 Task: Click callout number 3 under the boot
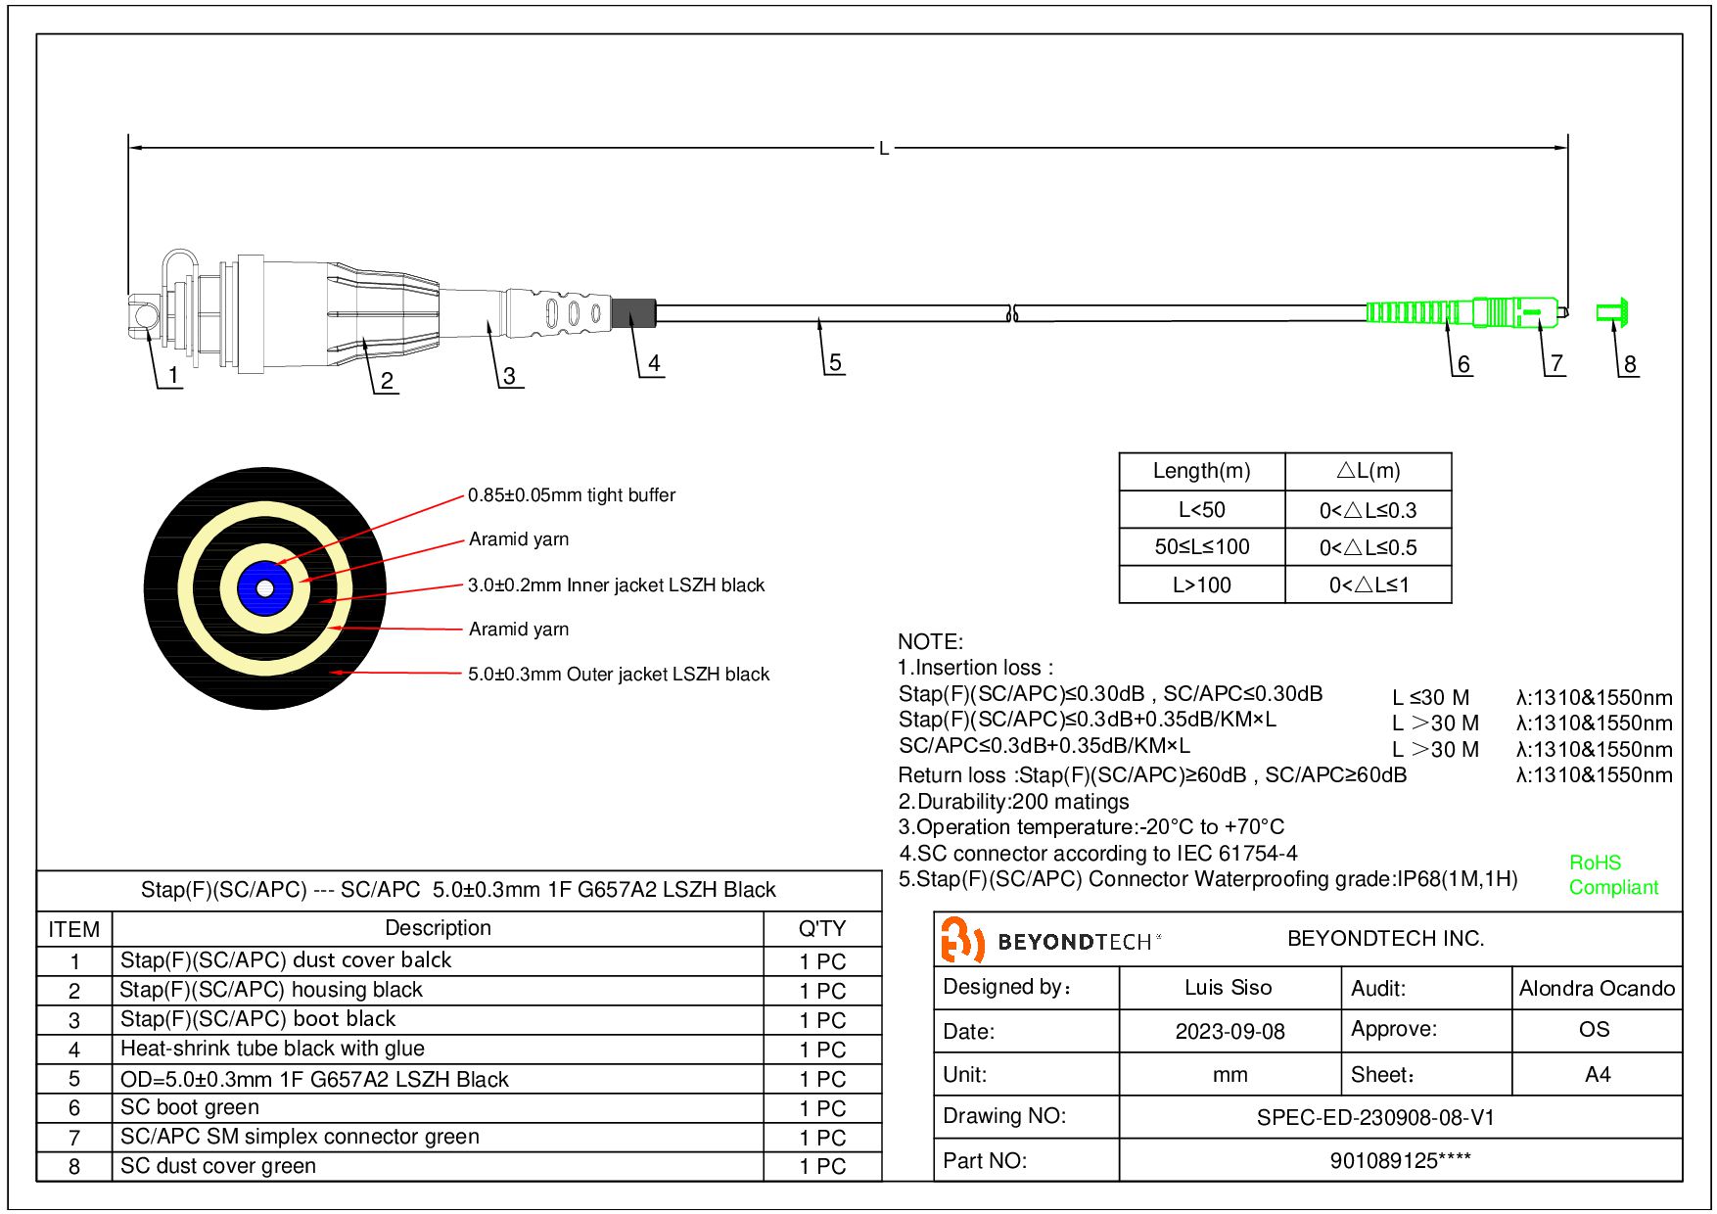(x=509, y=376)
